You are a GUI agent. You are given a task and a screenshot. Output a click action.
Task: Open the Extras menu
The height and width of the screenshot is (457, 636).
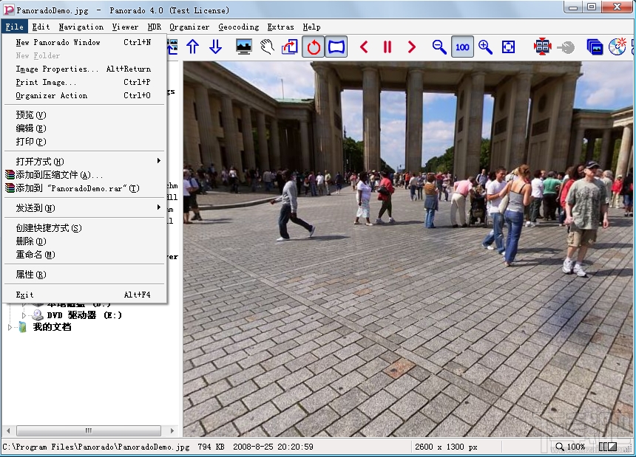point(280,27)
